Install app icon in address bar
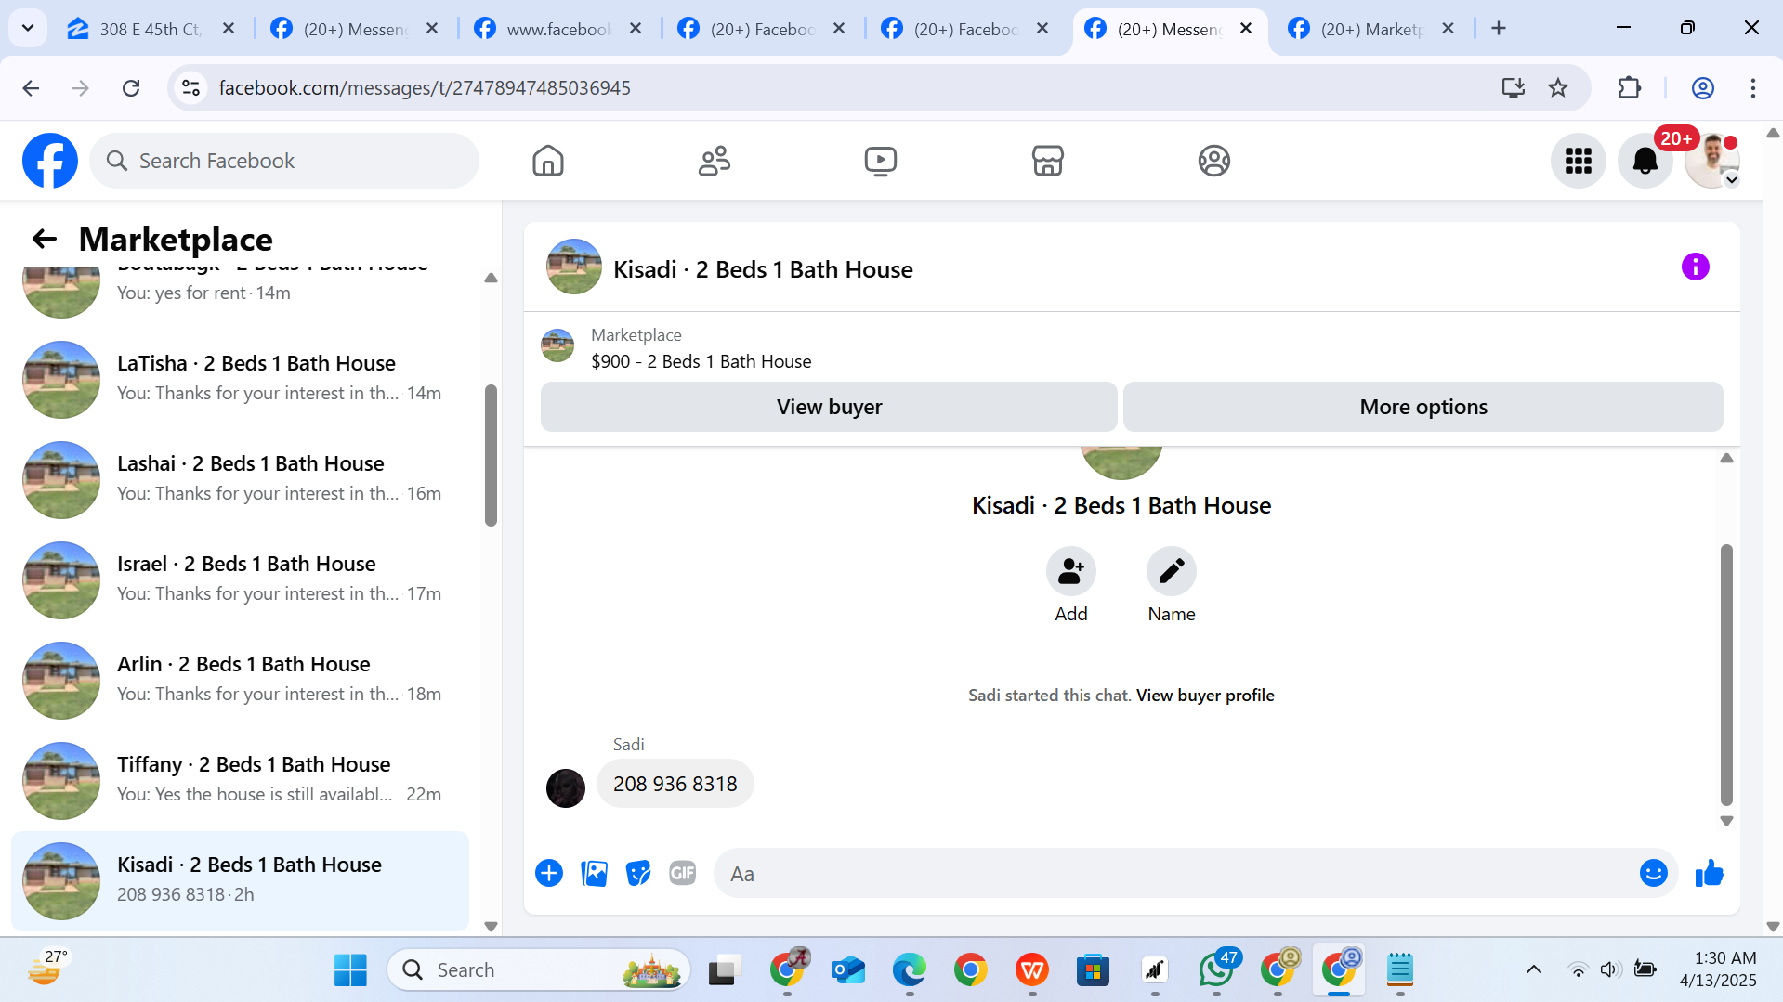The width and height of the screenshot is (1783, 1002). [x=1513, y=88]
